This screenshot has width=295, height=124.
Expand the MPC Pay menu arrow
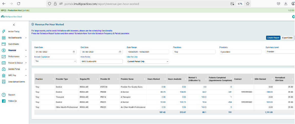[x=26, y=75]
